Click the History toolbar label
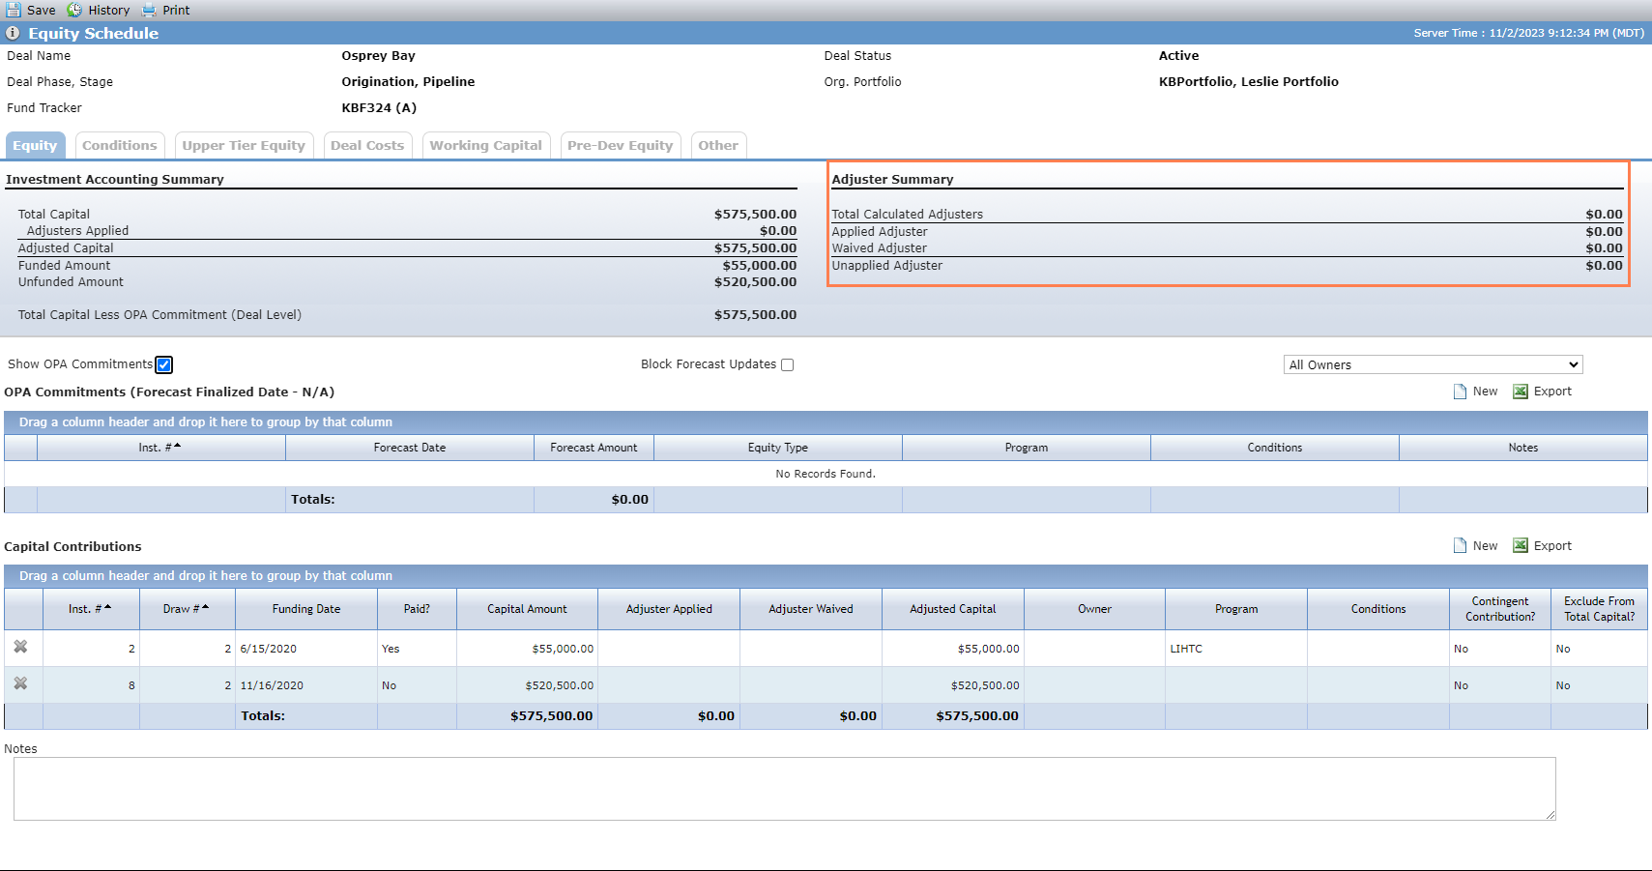 pyautogui.click(x=109, y=10)
